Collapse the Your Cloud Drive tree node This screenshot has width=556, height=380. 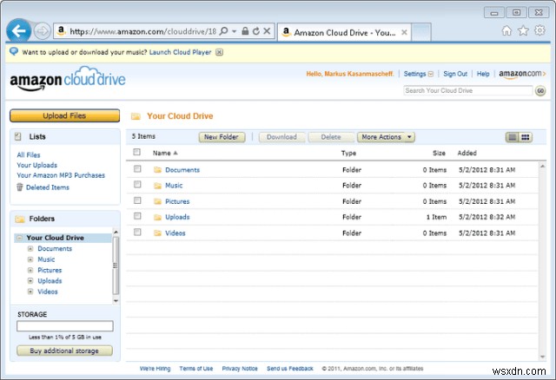coord(19,238)
